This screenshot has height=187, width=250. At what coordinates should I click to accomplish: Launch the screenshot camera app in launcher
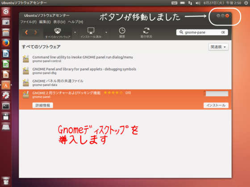[x=6, y=22]
